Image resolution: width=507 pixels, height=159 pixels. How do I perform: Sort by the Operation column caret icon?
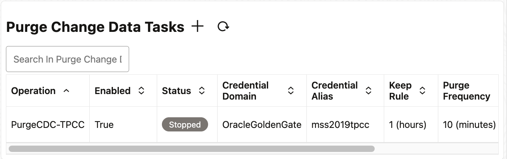[66, 91]
